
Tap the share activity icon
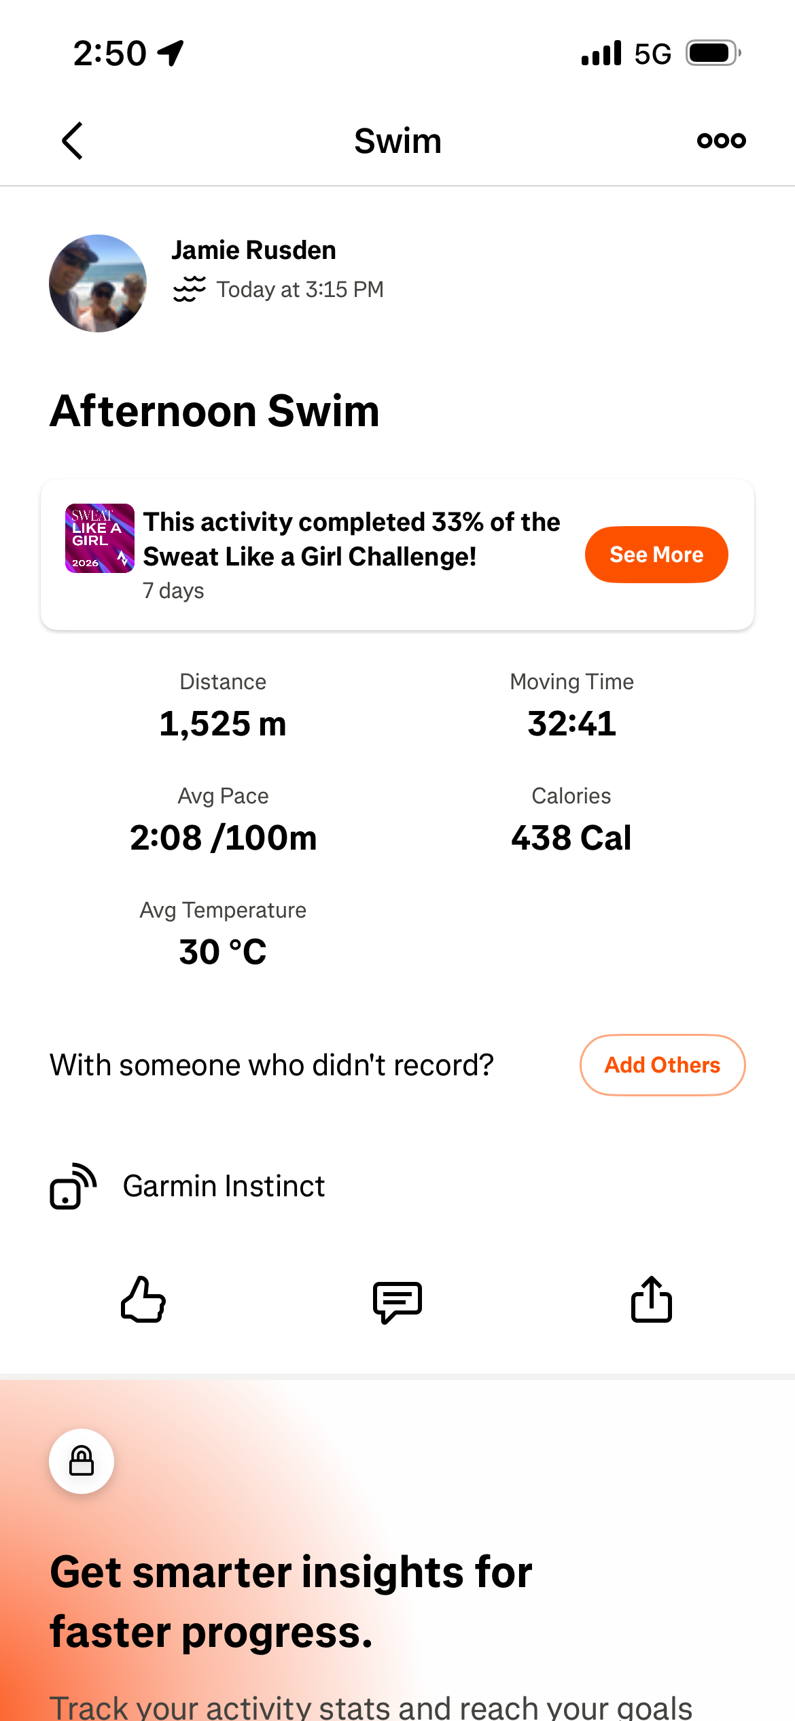point(651,1300)
